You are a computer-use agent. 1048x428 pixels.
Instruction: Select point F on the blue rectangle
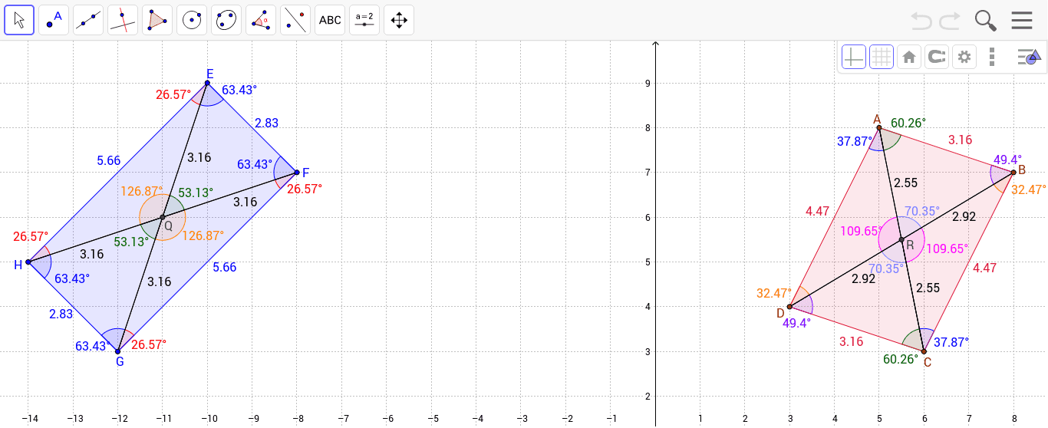297,173
